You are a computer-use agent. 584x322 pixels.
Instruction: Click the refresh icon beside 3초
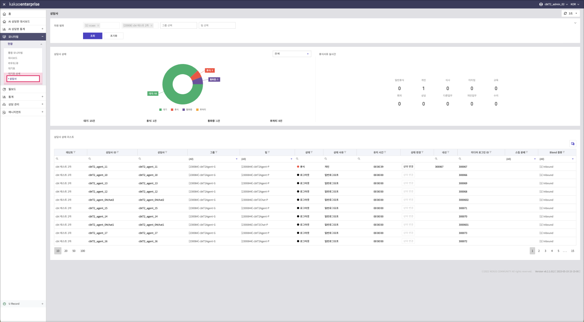[x=565, y=13]
